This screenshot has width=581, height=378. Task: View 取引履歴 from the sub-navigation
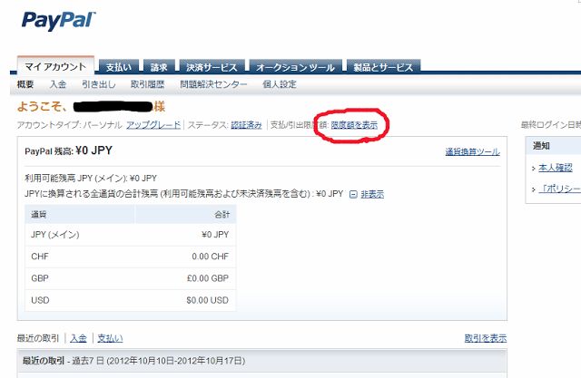tap(146, 84)
